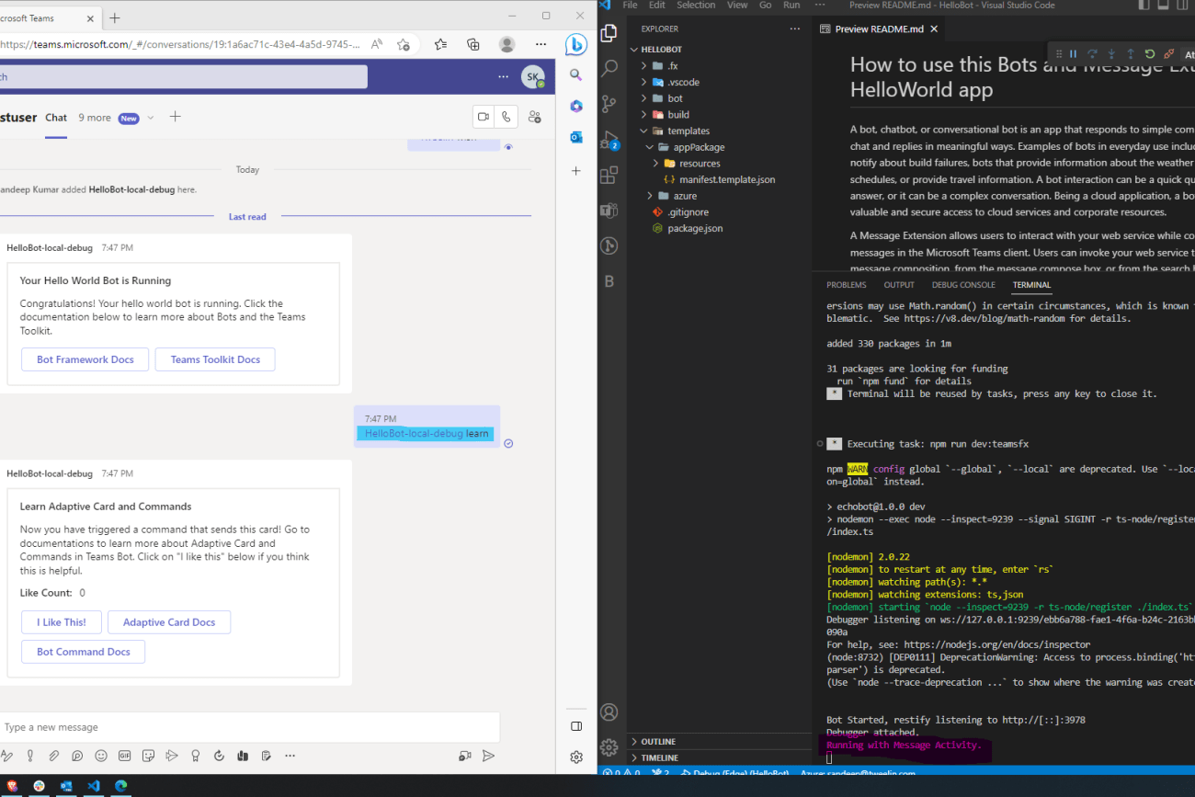Image resolution: width=1195 pixels, height=797 pixels.
Task: Open the emoji picker in Teams
Action: pyautogui.click(x=101, y=756)
